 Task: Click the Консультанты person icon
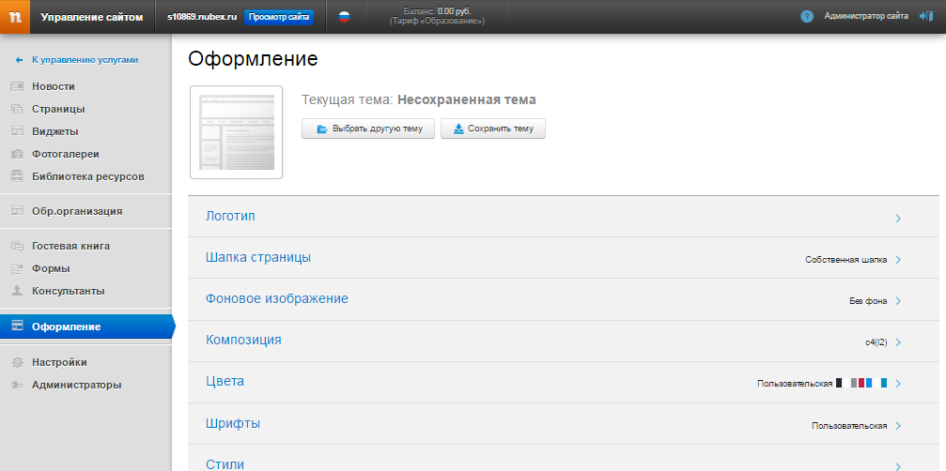click(17, 291)
